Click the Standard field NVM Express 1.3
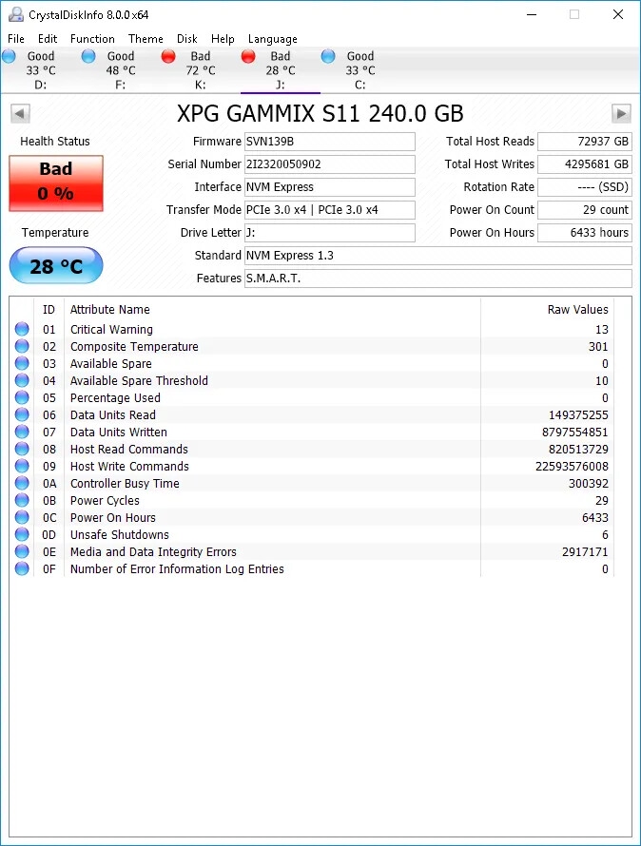Viewport: 641px width, 846px height. click(438, 256)
